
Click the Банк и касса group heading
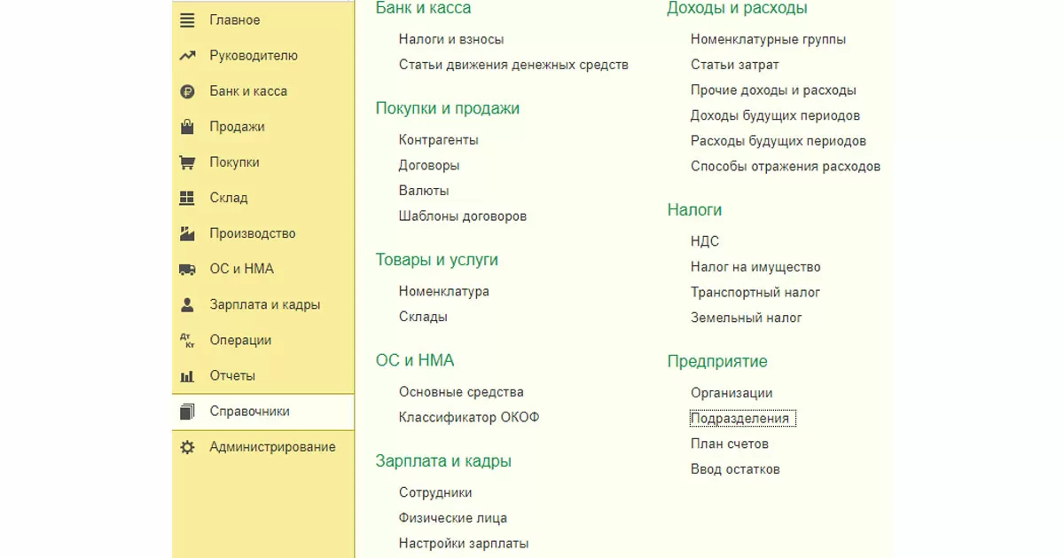424,8
